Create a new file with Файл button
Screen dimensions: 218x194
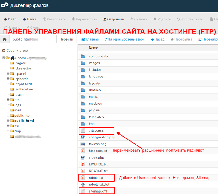point(10,19)
